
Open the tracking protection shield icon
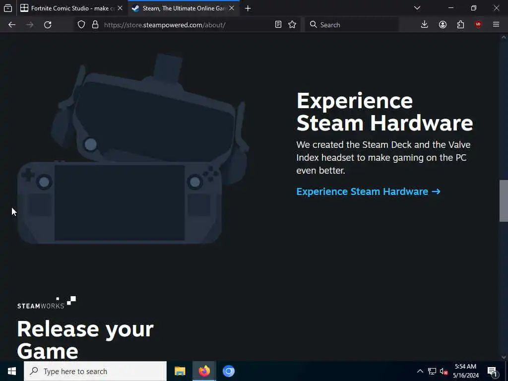pos(81,25)
